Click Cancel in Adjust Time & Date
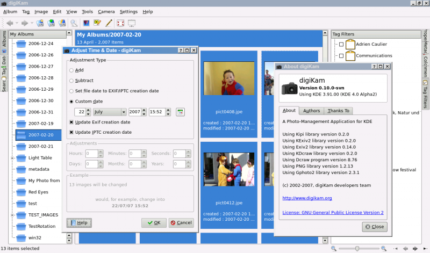This screenshot has height=253, width=430. pyautogui.click(x=181, y=223)
